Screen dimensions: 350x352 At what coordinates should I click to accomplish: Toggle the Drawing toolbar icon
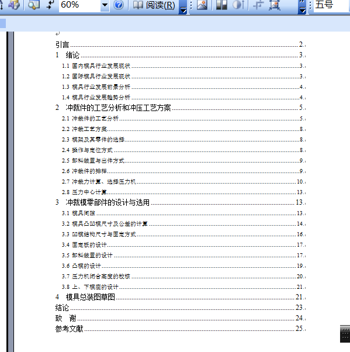14,5
